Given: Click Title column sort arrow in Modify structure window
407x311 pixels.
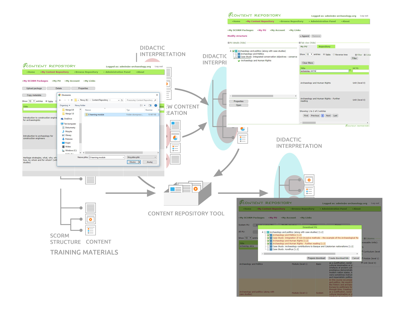Looking at the screenshot, I should tap(350, 70).
